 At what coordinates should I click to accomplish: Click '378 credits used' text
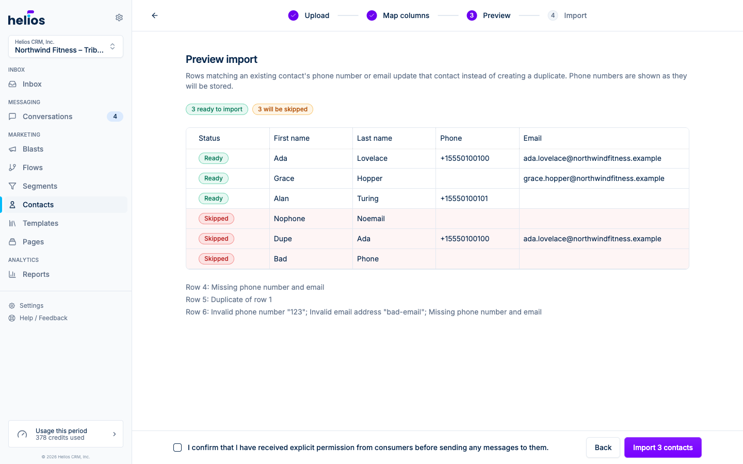pyautogui.click(x=60, y=438)
